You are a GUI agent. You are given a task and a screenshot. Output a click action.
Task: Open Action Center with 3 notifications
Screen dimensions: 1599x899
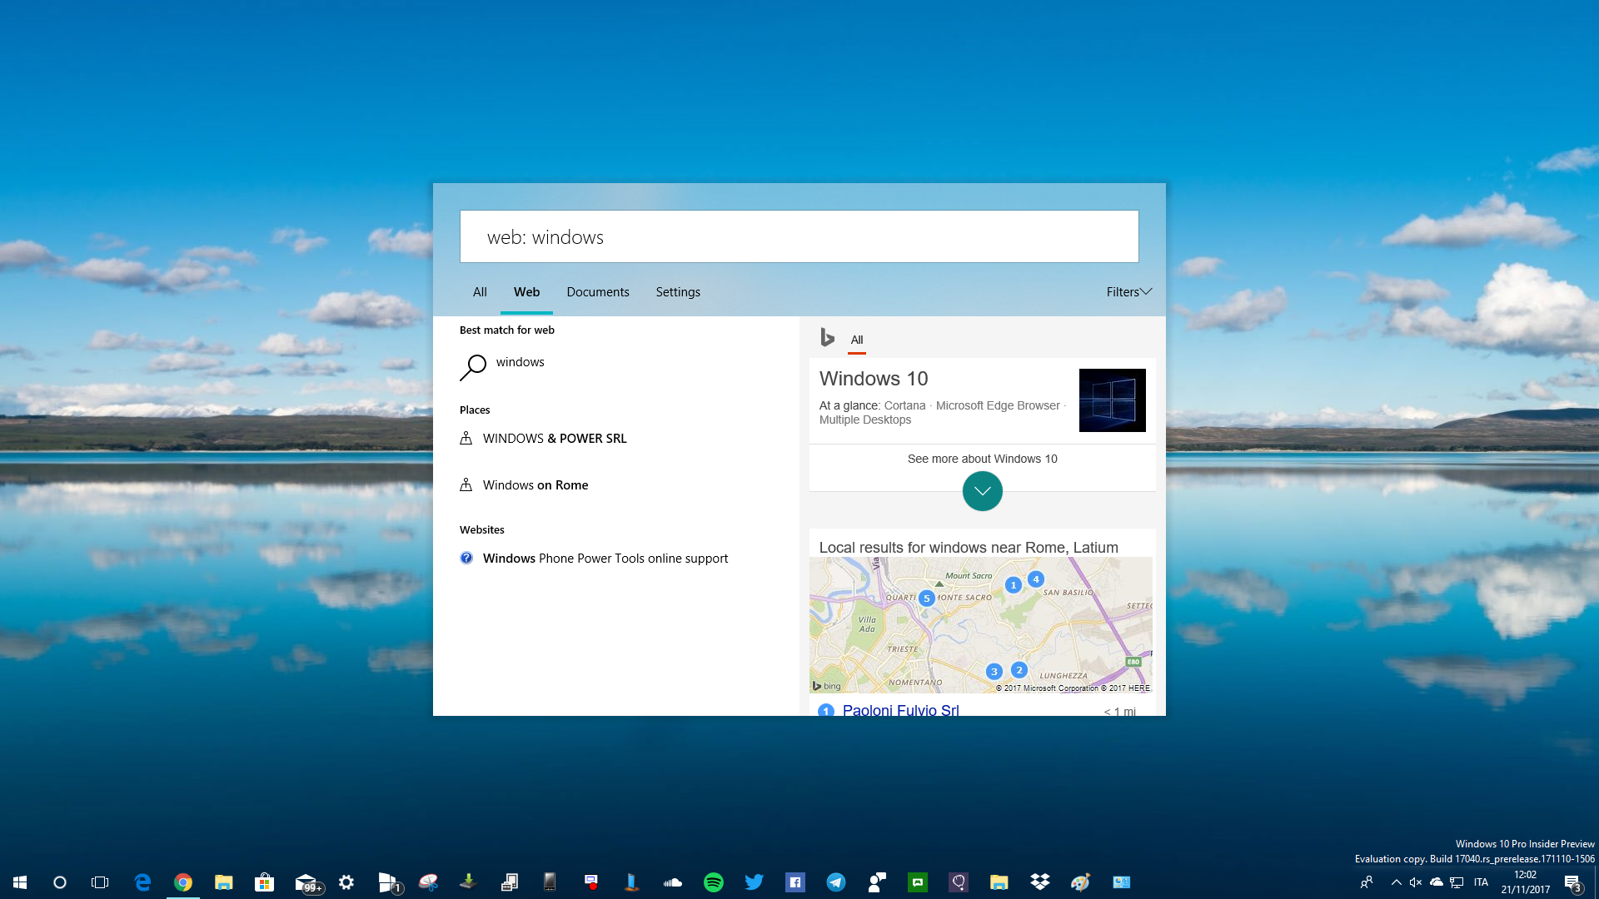point(1572,882)
